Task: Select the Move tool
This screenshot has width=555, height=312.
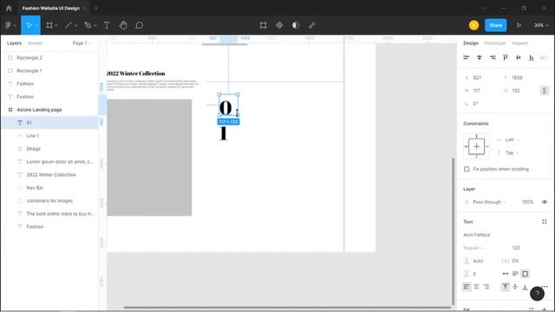Action: tap(29, 25)
